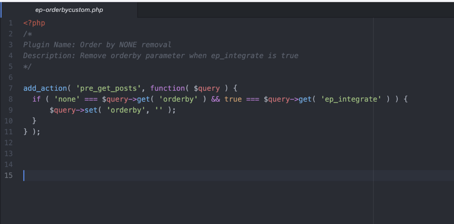Screen dimensions: 454x224
Task: Select the ep-orderbycustom.php tab
Action: [x=69, y=10]
